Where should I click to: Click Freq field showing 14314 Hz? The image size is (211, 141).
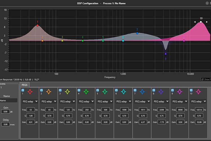tap(199, 110)
